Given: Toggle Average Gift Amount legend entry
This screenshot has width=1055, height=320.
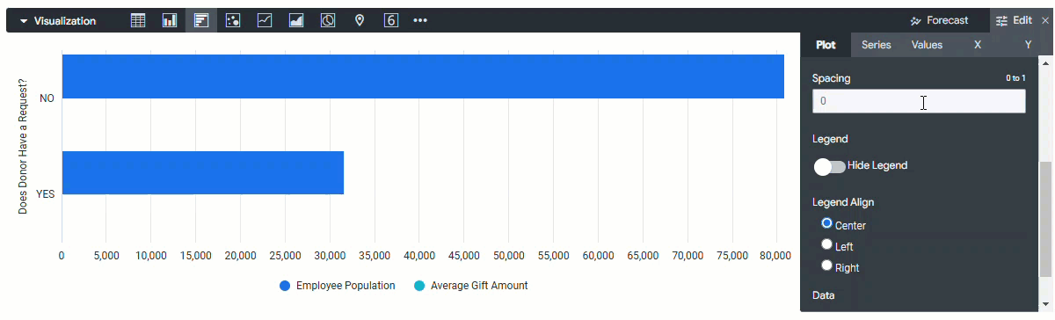Looking at the screenshot, I should (470, 286).
